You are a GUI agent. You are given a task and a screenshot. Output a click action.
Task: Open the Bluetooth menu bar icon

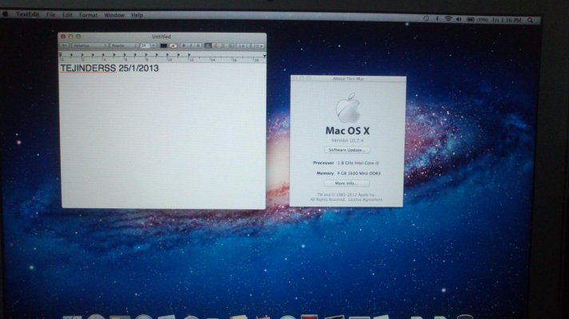437,18
